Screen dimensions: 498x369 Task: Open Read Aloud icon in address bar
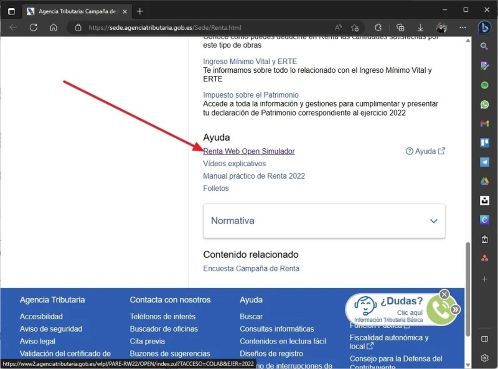[x=338, y=27]
